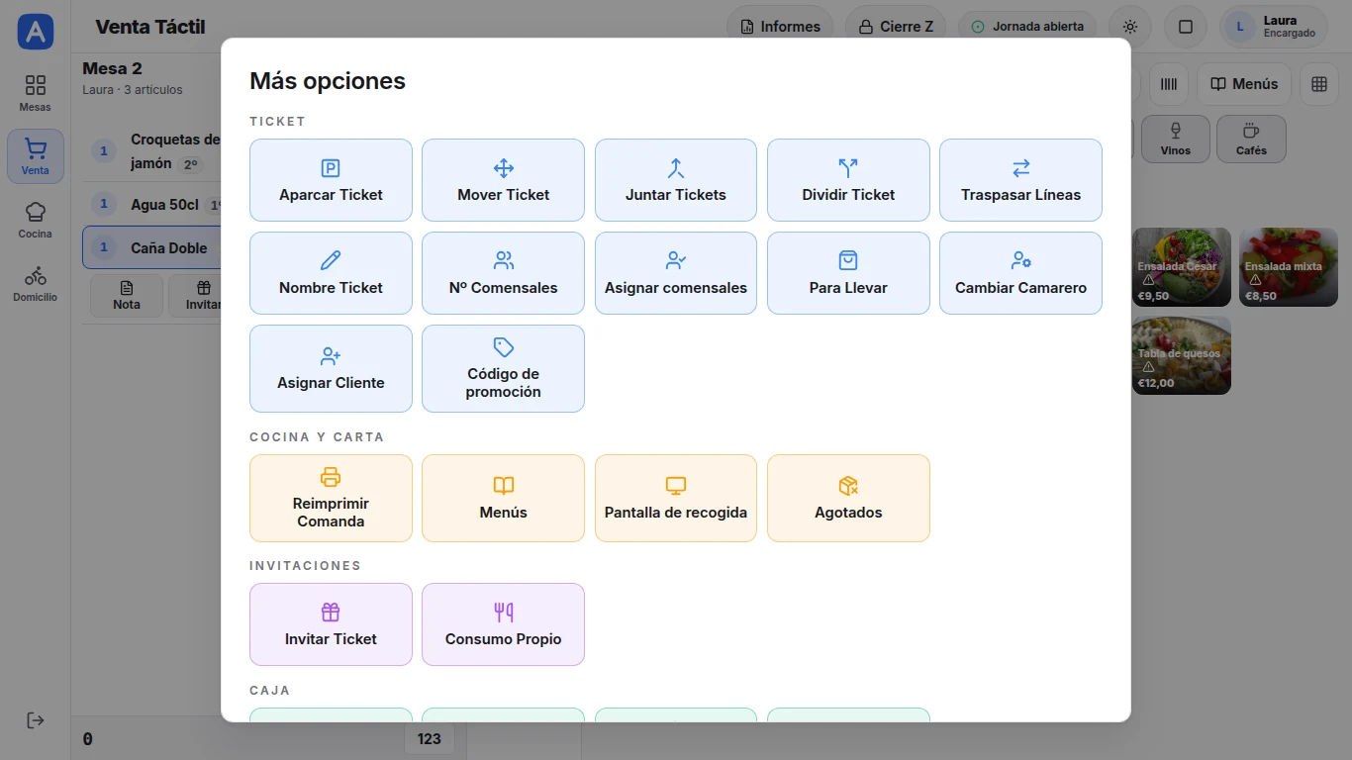Open Asignar Cliente
Viewport: 1352px width, 760px height.
coord(331,368)
